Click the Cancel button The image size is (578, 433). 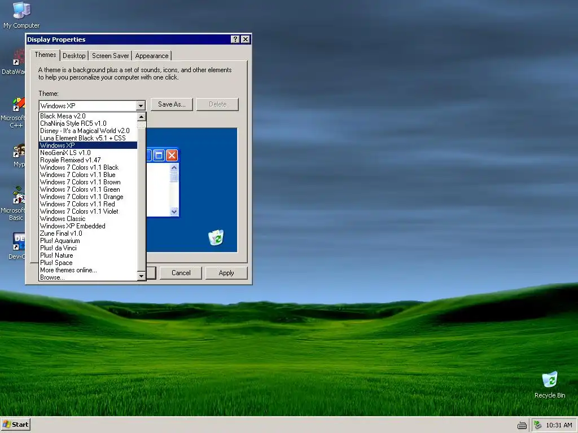(181, 273)
